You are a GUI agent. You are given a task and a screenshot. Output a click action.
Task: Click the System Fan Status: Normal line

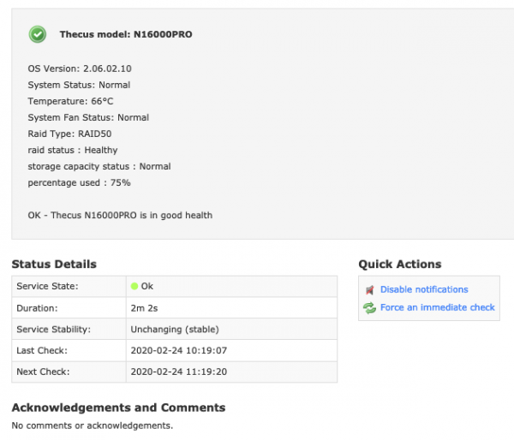click(x=88, y=117)
